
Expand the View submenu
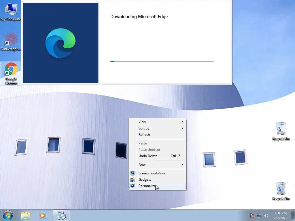pyautogui.click(x=158, y=122)
